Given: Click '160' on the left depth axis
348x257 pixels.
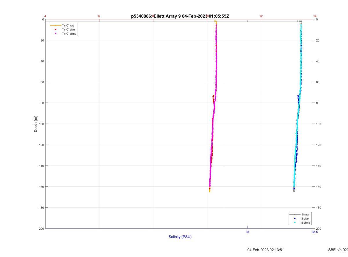Looking at the screenshot, I should click(41, 187).
